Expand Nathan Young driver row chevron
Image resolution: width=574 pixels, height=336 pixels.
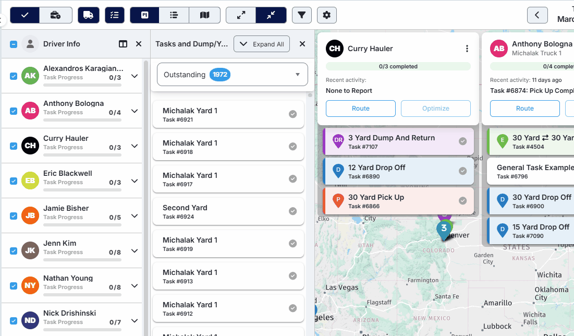(135, 286)
